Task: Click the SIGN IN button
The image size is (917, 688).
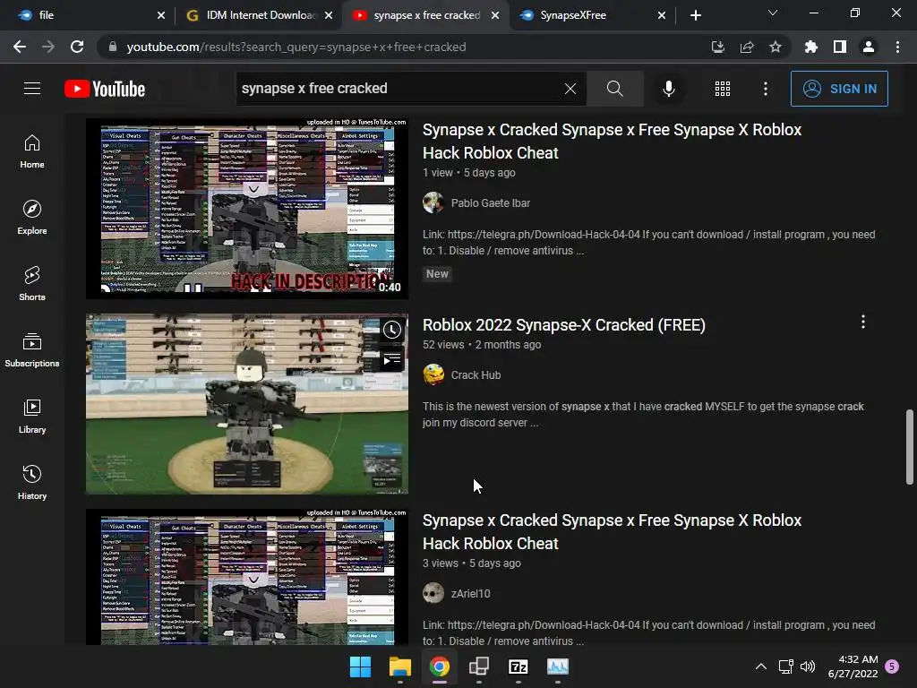Action: coord(838,89)
